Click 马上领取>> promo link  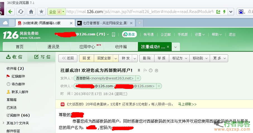187,104
